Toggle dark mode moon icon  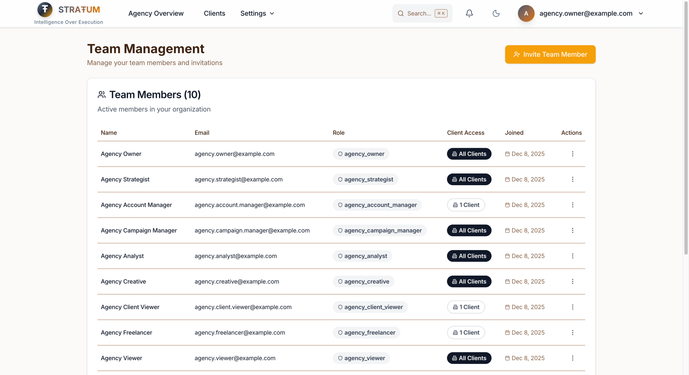coord(496,13)
